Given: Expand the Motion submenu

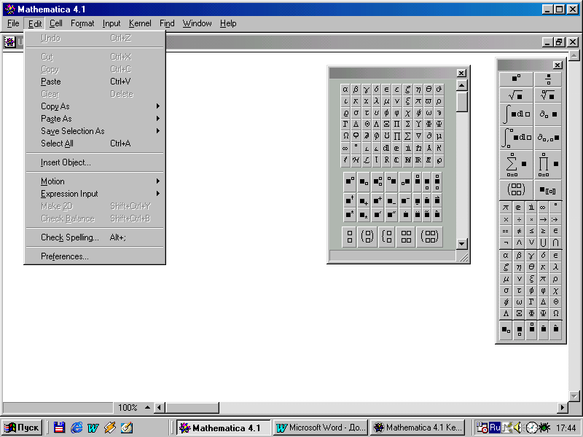Looking at the screenshot, I should (95, 181).
